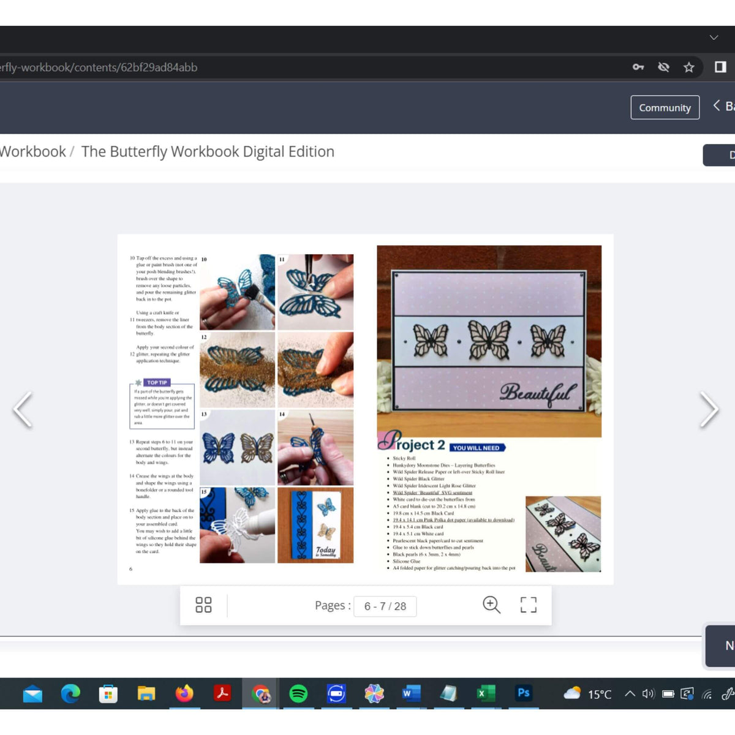
Task: Select the Butterfly Workbook Digital Edition breadcrumb
Action: (207, 151)
